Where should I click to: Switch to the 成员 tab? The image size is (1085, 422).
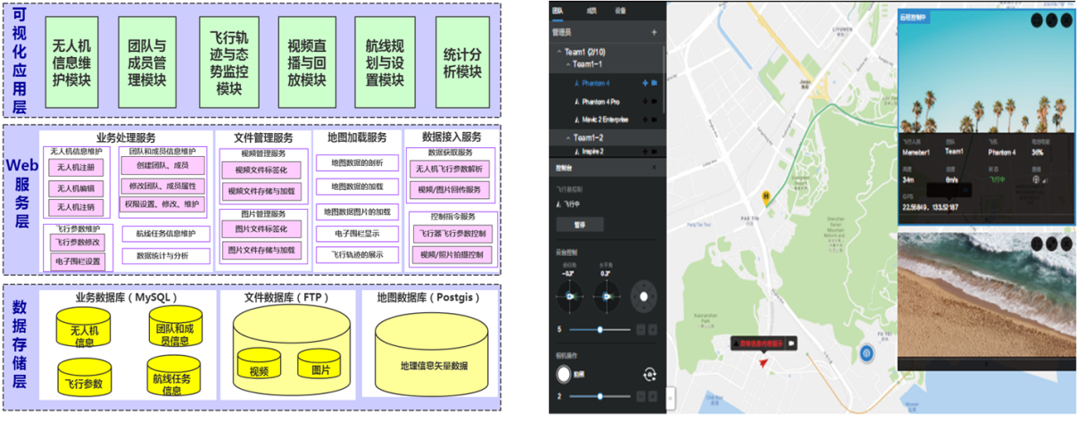(591, 11)
